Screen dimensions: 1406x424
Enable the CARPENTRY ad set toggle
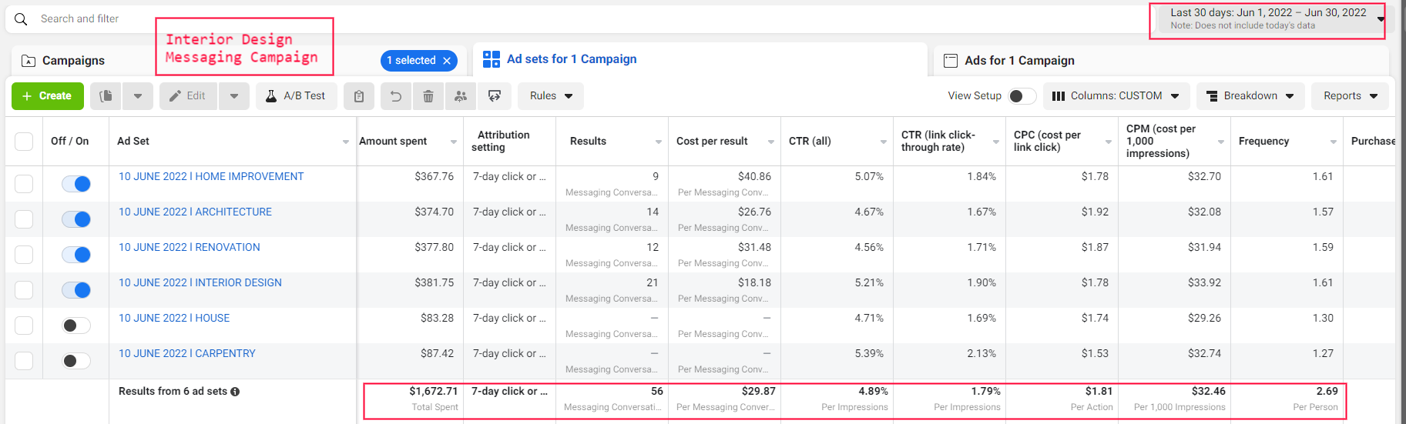(x=76, y=361)
